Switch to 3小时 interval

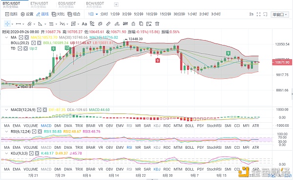[x=216, y=14]
